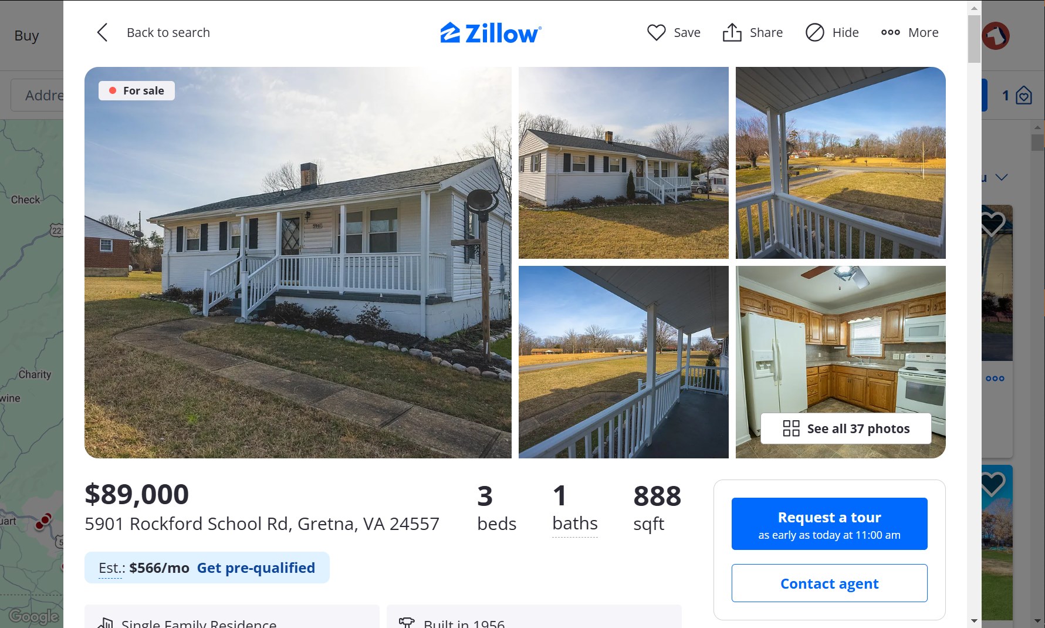Screen dimensions: 1045x628
Task: Click the modal vertical scrollbar thumb
Action: click(x=974, y=39)
